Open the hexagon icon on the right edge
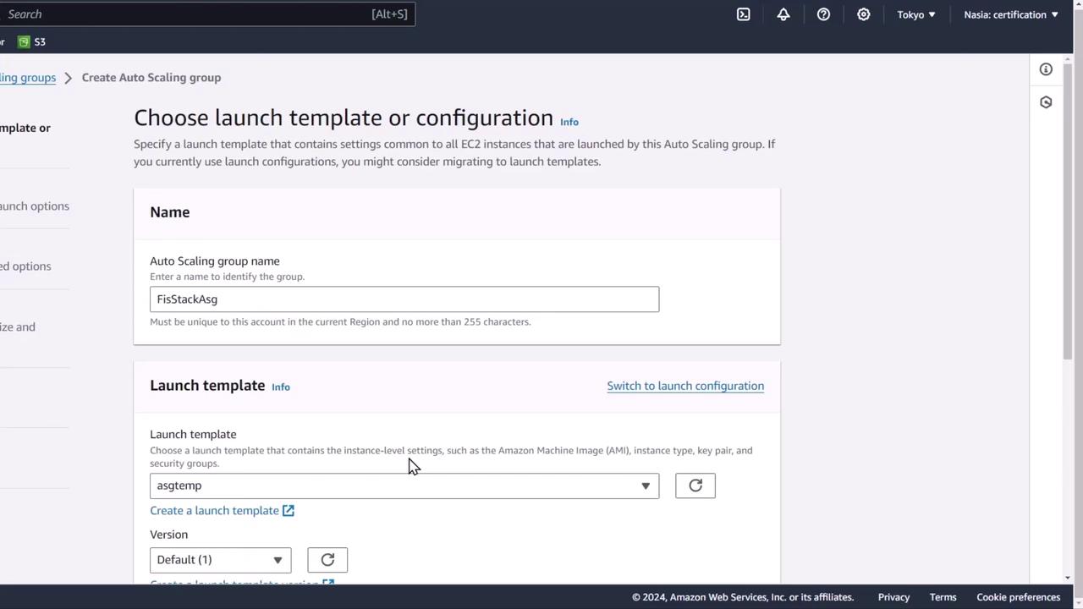Viewport: 1083px width, 609px height. pos(1046,102)
